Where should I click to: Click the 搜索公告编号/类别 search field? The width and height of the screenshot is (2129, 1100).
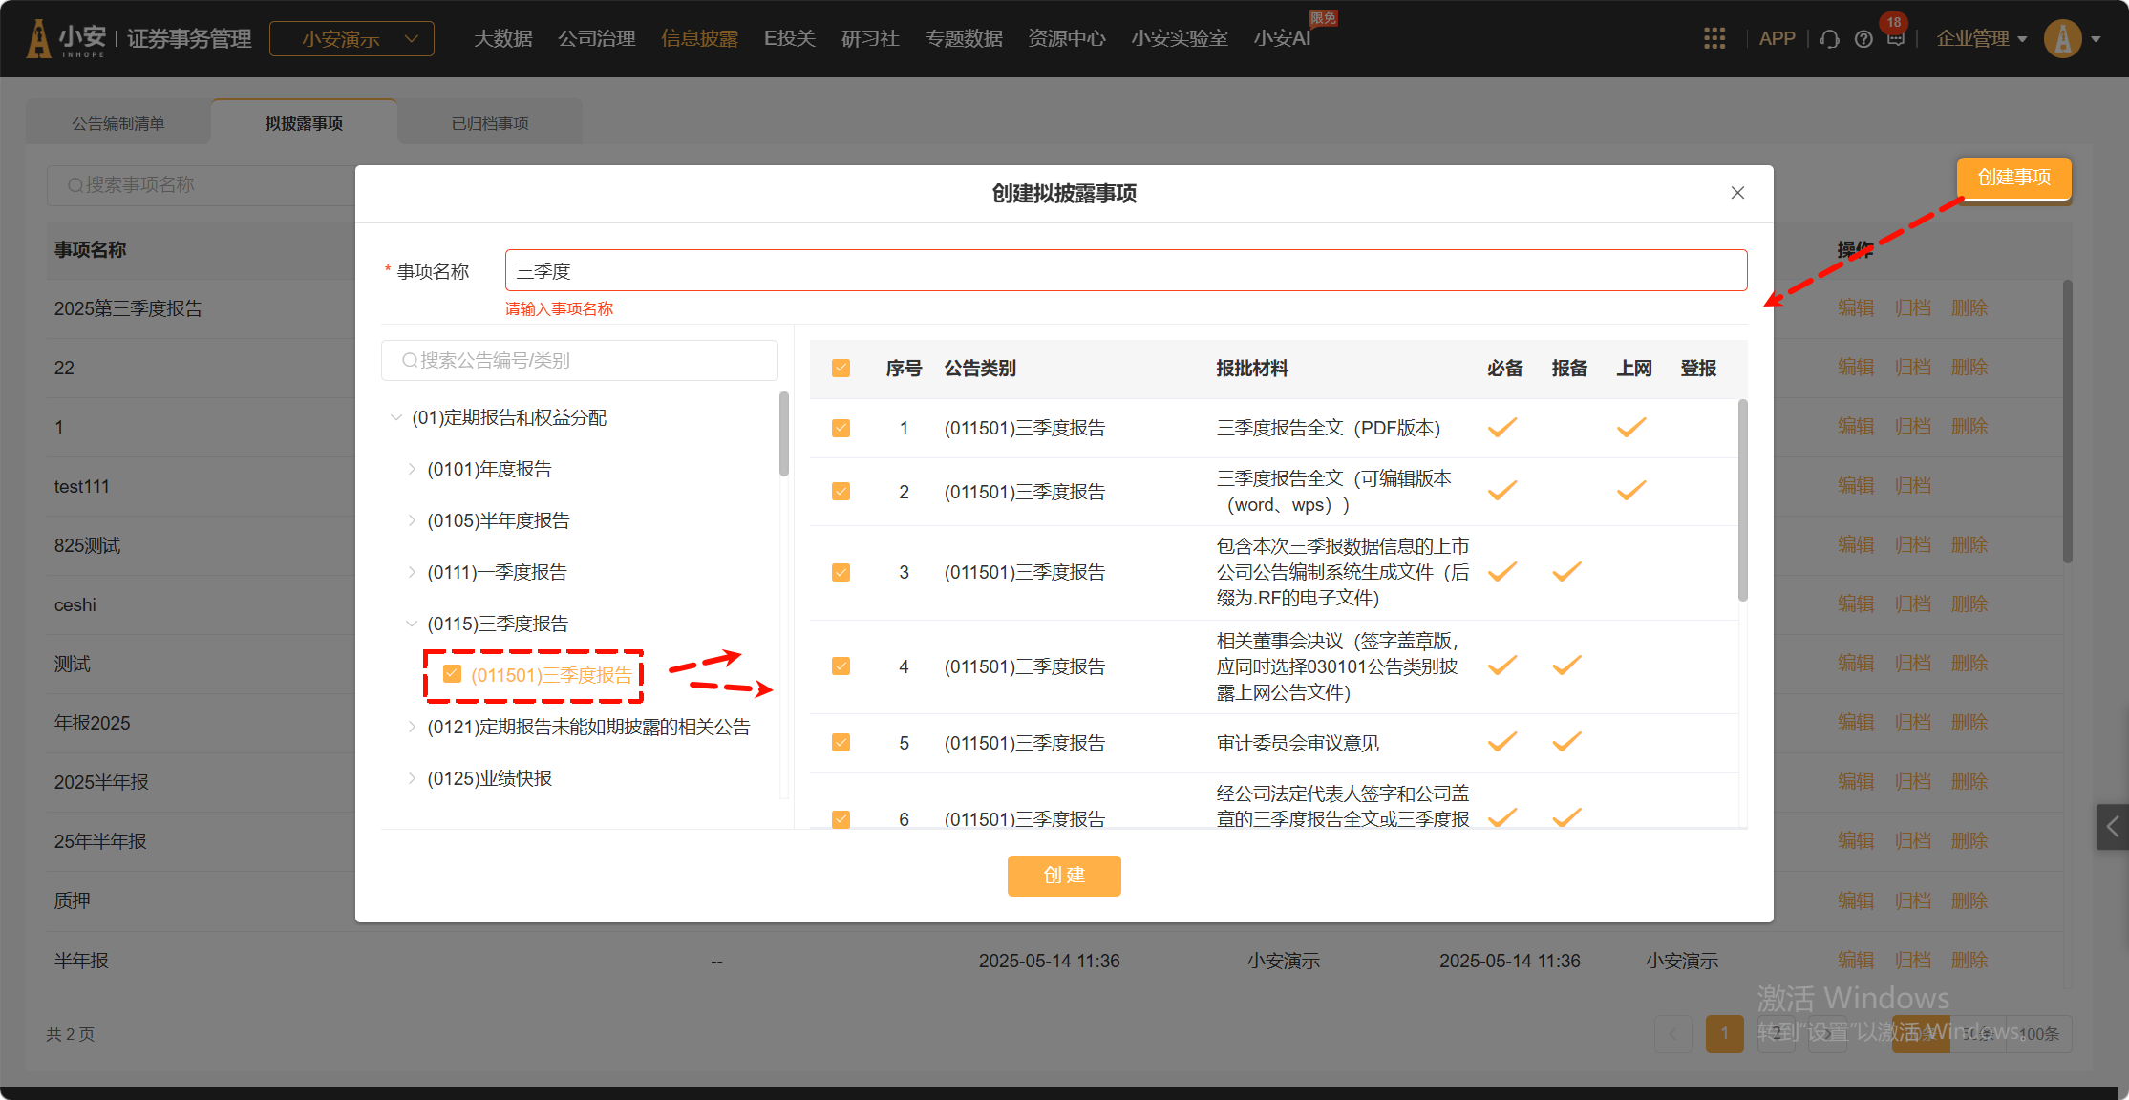(x=579, y=360)
